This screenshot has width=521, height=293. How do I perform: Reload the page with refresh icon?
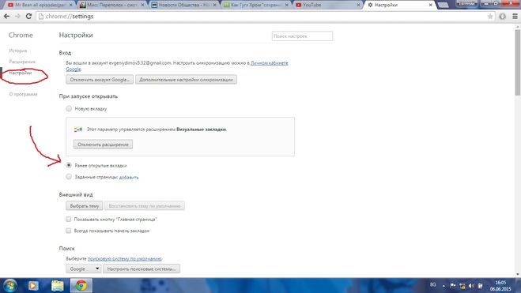point(28,17)
